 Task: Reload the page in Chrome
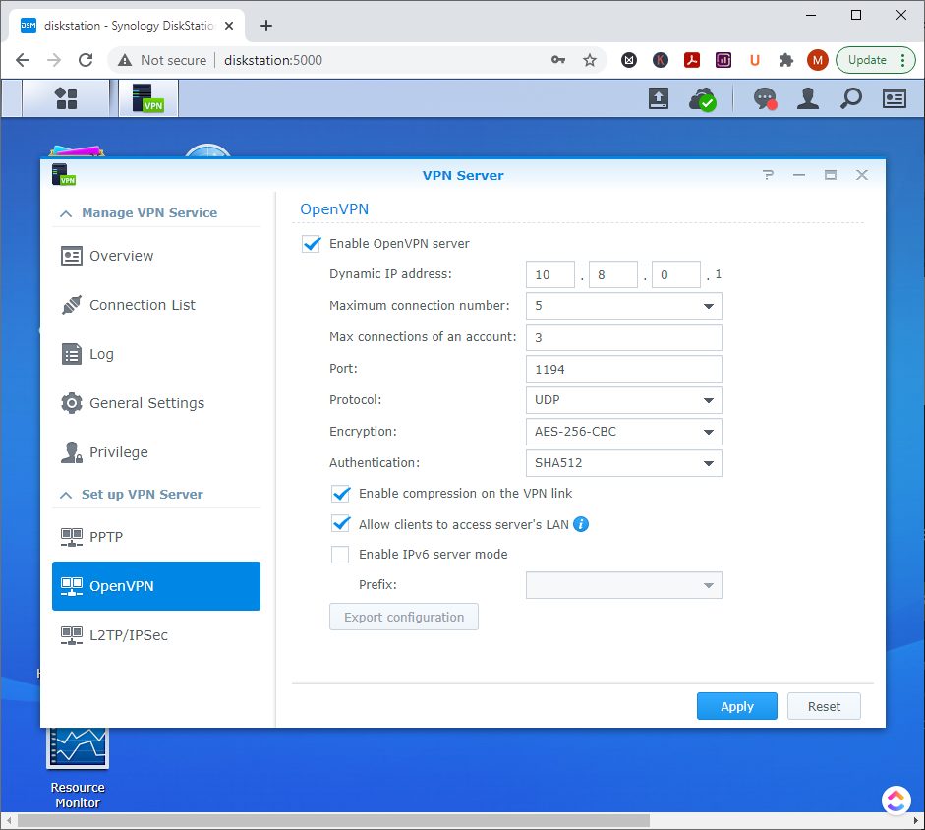tap(86, 60)
